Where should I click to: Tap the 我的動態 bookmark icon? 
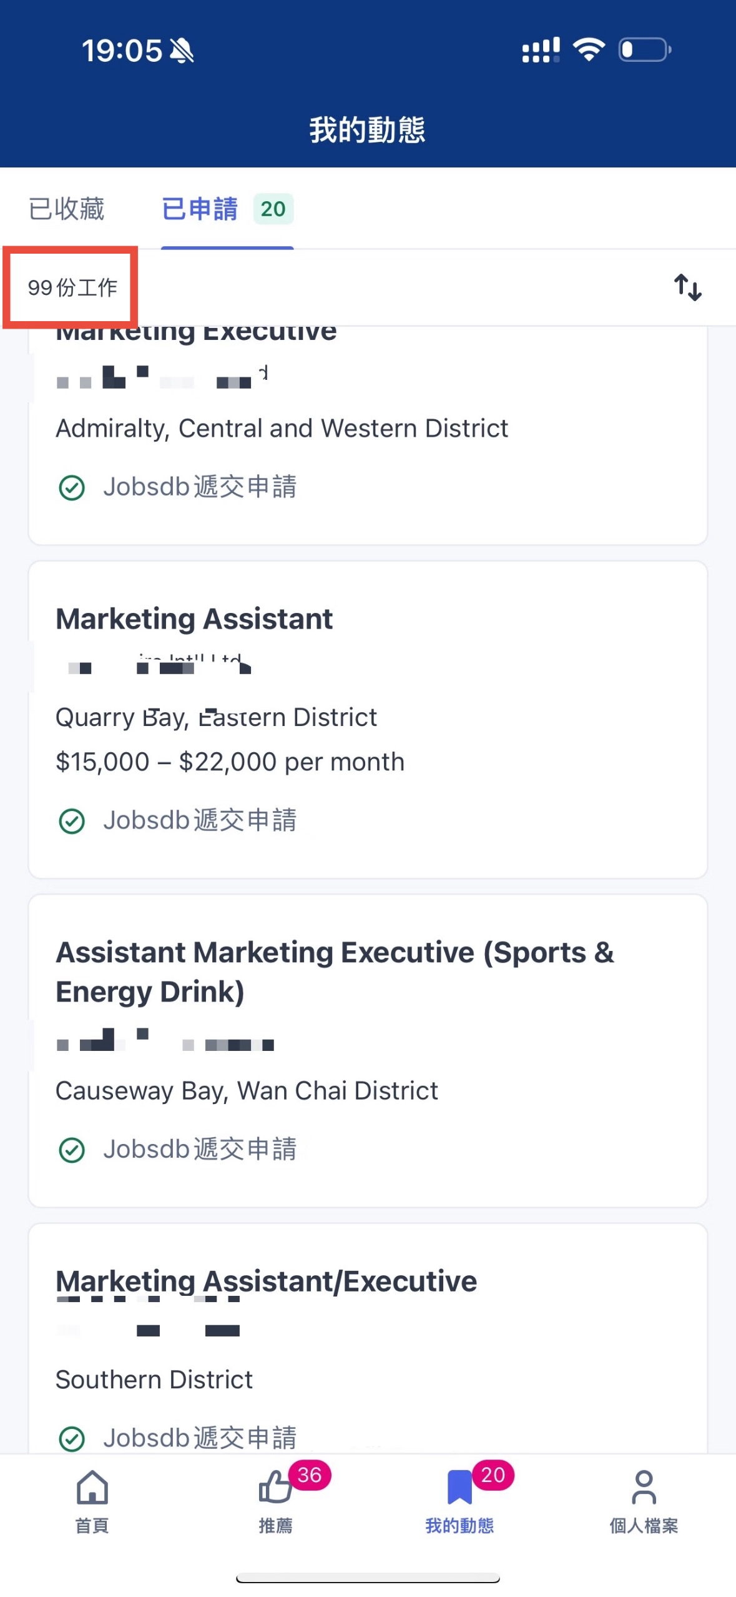coord(459,1488)
